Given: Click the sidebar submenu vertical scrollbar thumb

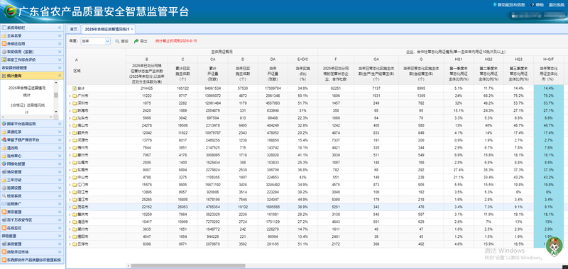Looking at the screenshot, I should pyautogui.click(x=56, y=95).
